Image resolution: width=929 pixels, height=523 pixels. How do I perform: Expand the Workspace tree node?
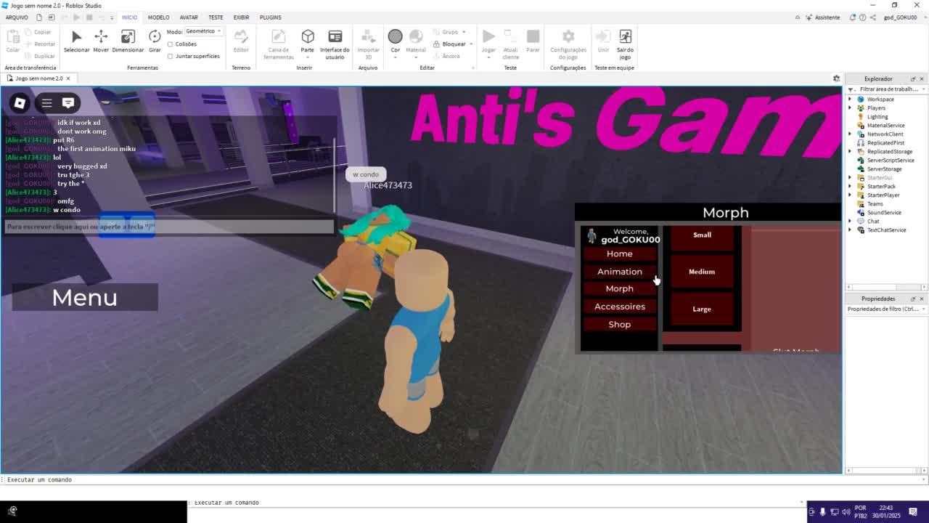coord(850,100)
